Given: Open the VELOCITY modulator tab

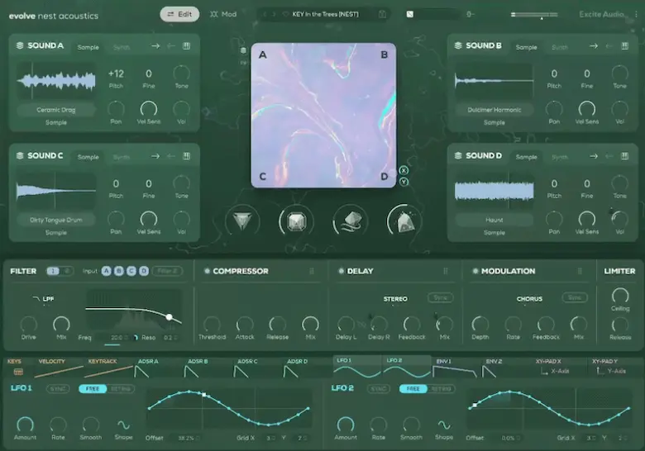Looking at the screenshot, I should 59,368.
